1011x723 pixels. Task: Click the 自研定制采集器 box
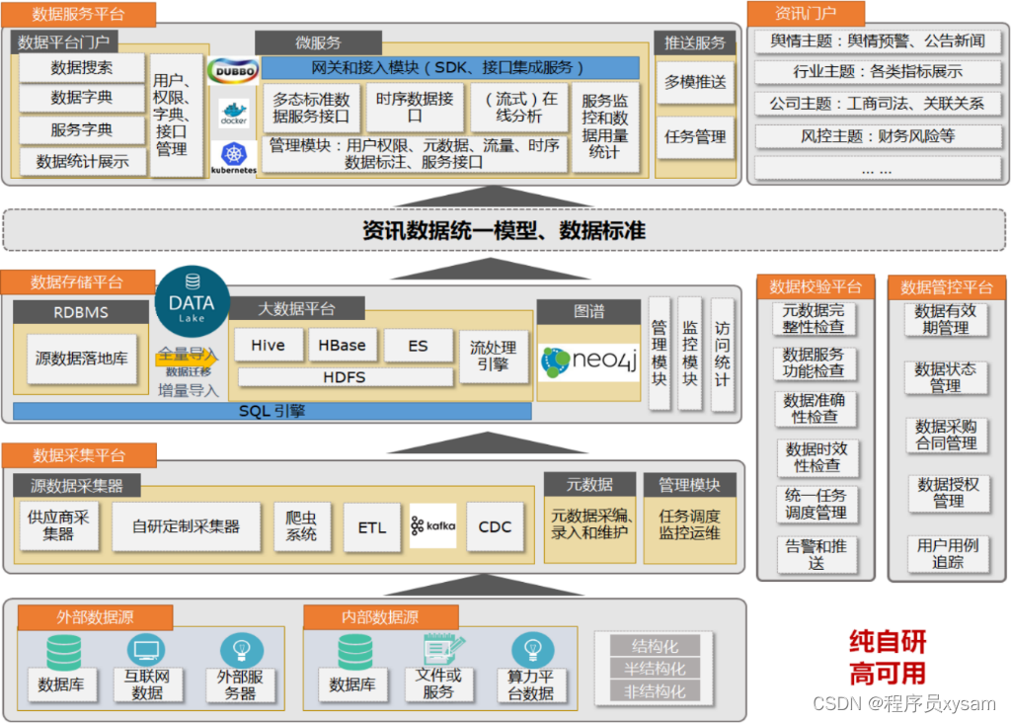click(x=187, y=526)
